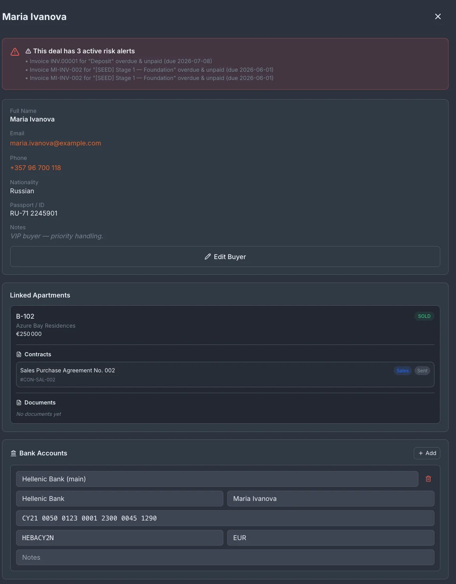Image resolution: width=456 pixels, height=584 pixels.
Task: Select apartment B-102 title
Action: pos(25,316)
